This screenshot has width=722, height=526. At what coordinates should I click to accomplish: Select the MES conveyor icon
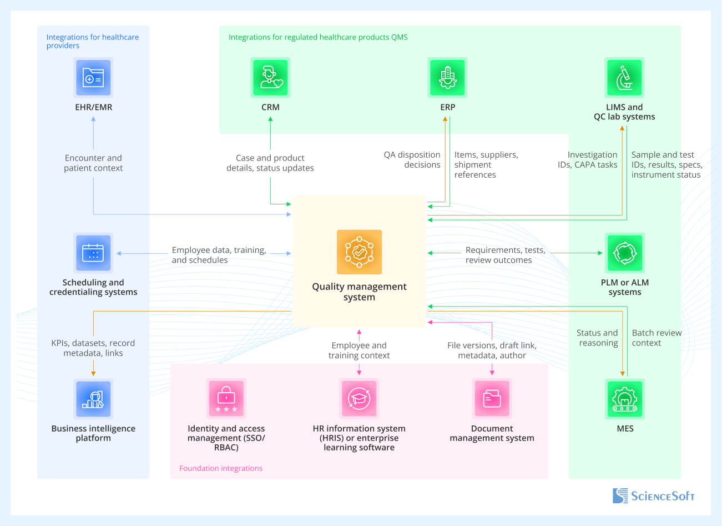pyautogui.click(x=624, y=398)
